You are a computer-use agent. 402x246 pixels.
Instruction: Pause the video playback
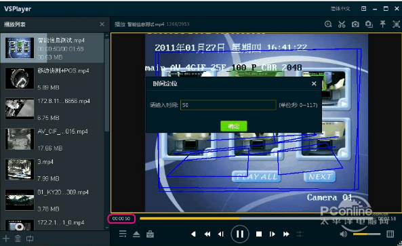240,234
